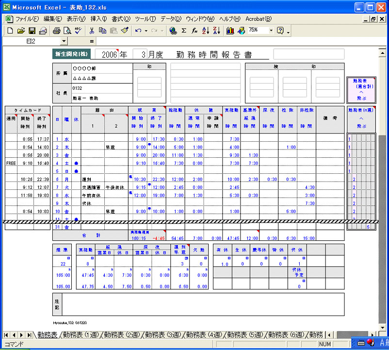The image size is (389, 350).
Task: Click the vertical scrollbar up arrow
Action: 382,53
